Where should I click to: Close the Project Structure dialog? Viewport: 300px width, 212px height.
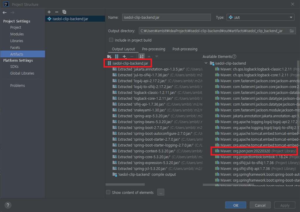click(292, 4)
